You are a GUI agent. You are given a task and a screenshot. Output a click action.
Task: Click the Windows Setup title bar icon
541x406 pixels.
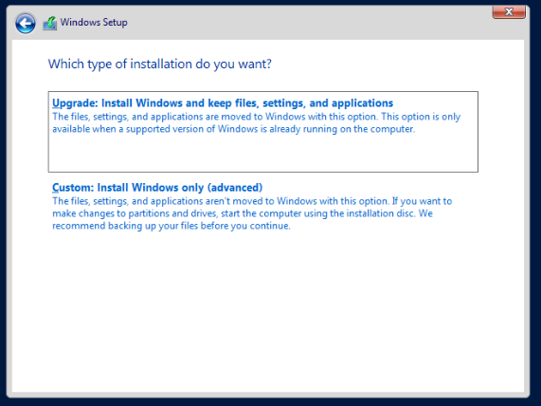49,23
